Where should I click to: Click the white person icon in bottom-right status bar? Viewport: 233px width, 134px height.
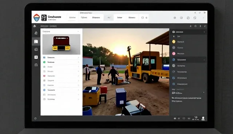click(203, 118)
